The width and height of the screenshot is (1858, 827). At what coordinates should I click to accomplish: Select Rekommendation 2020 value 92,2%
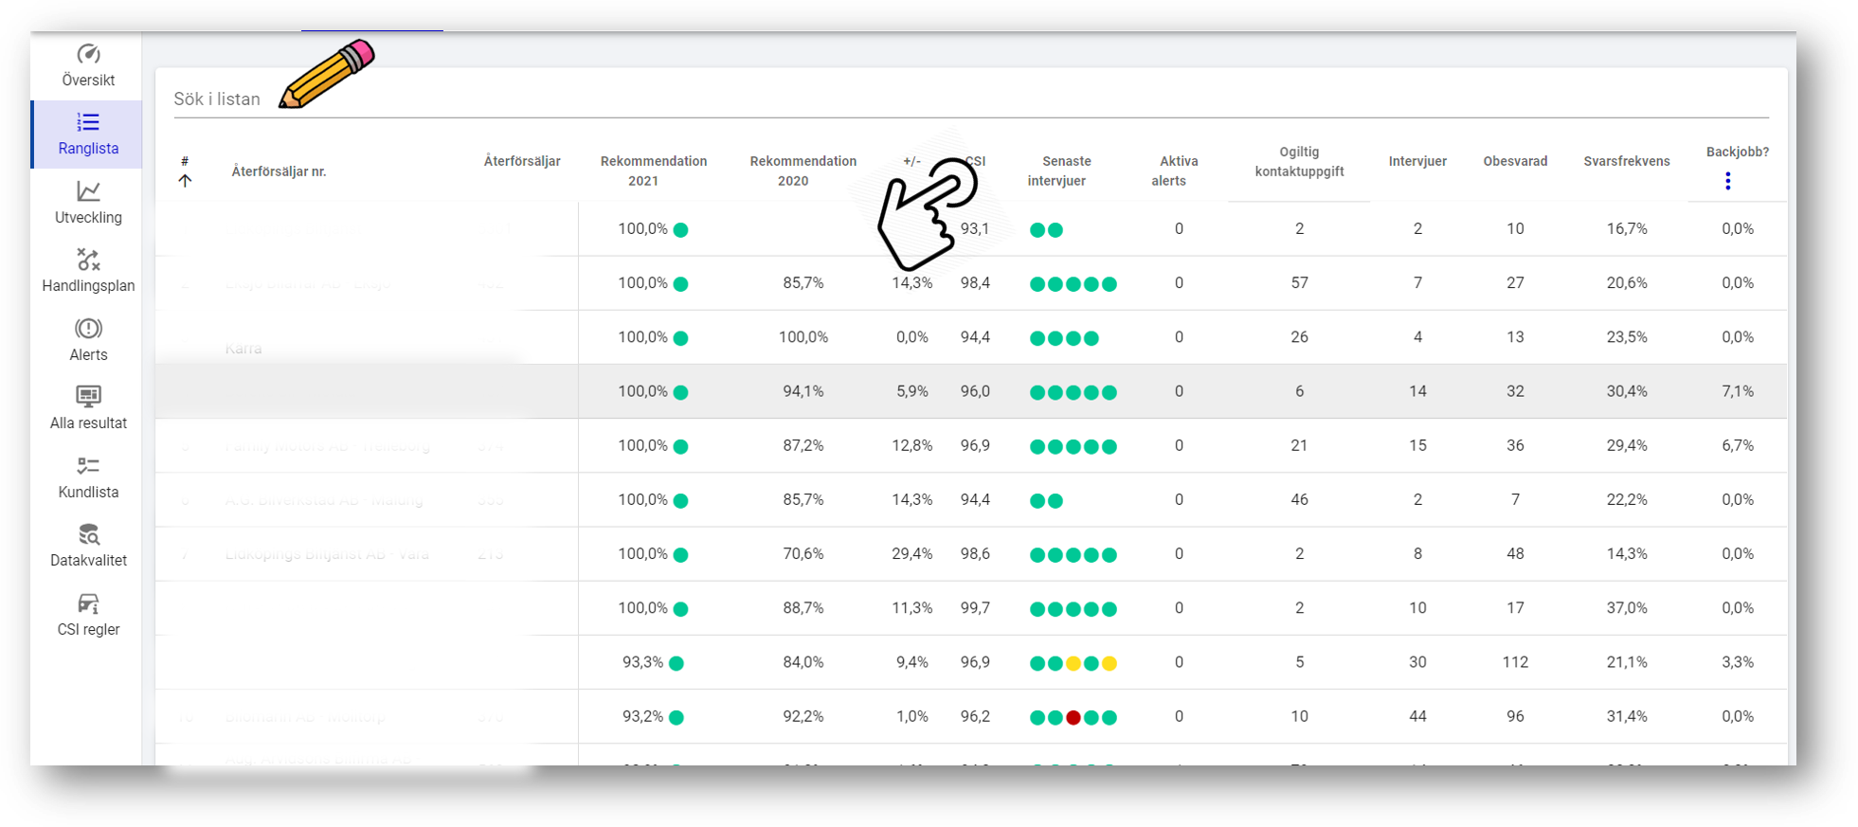803,716
